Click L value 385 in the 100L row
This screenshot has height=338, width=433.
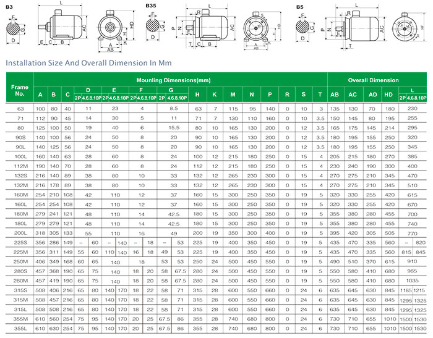coord(412,156)
